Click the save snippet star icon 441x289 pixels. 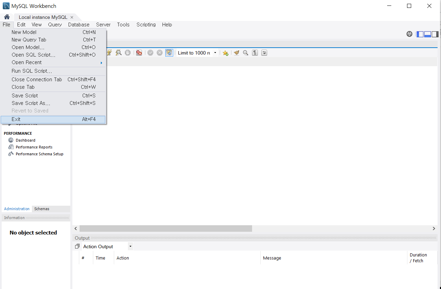pyautogui.click(x=225, y=53)
